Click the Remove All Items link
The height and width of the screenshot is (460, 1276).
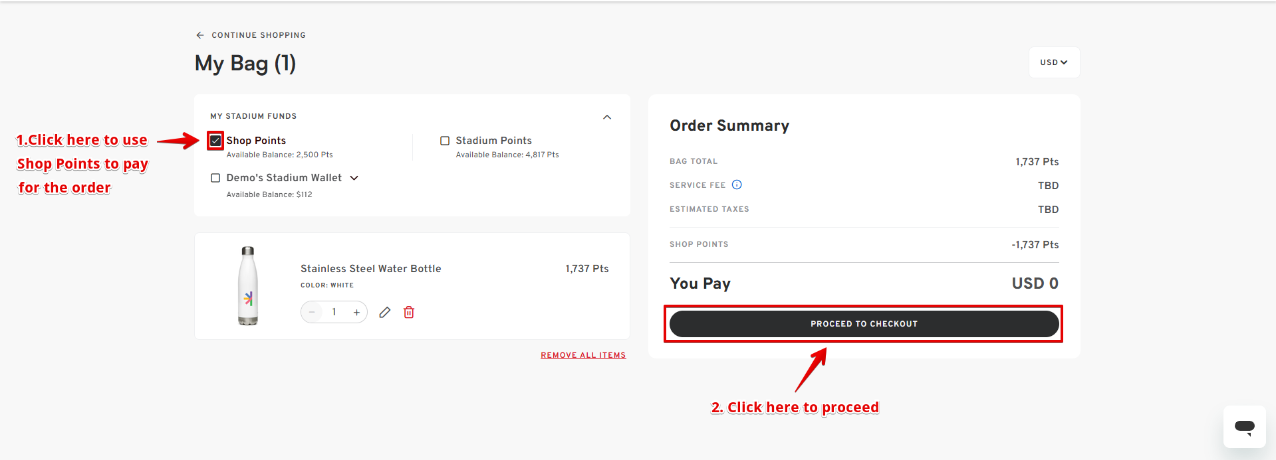[x=583, y=355]
